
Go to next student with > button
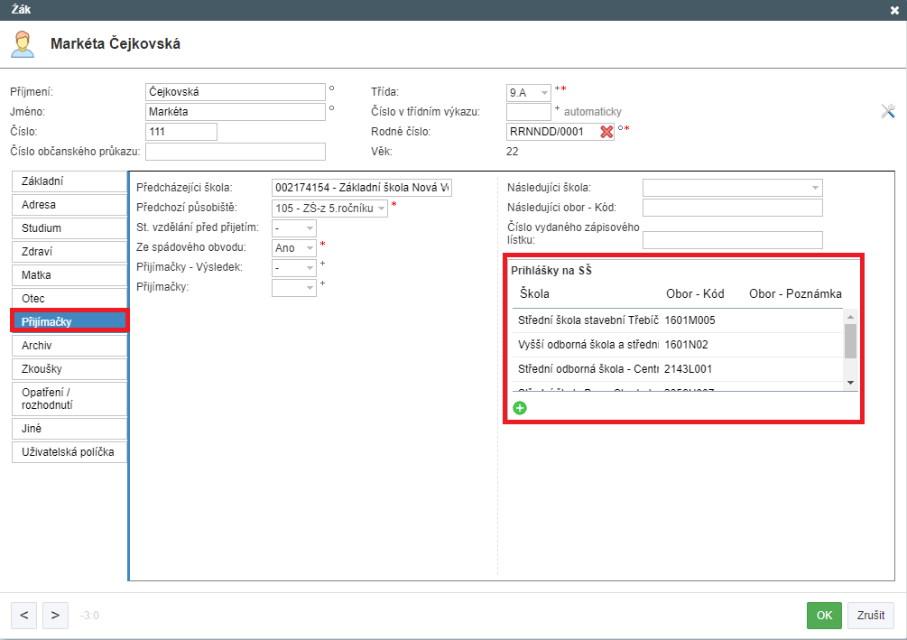55,615
